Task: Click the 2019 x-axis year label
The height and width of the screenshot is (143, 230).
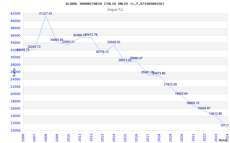Action: [x=170, y=138]
